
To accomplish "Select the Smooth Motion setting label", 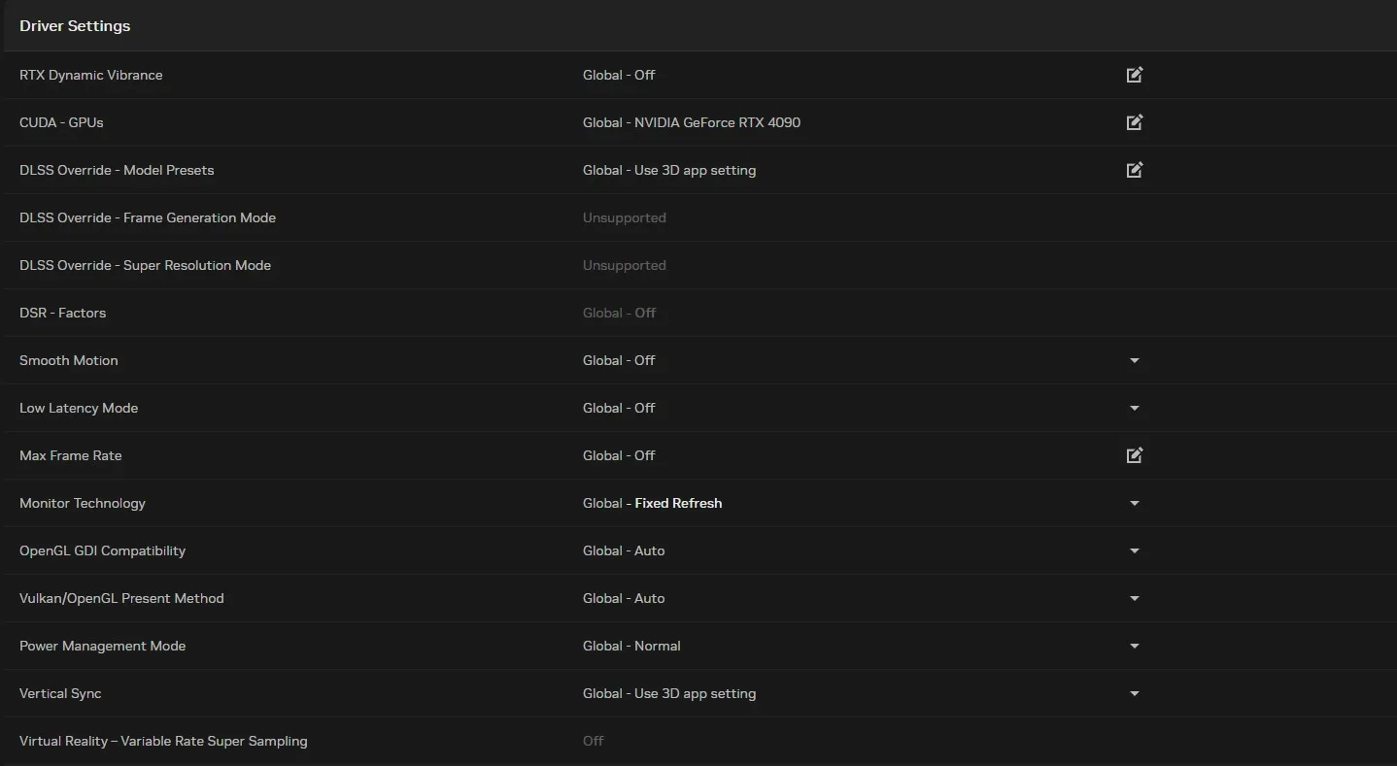I will coord(69,360).
